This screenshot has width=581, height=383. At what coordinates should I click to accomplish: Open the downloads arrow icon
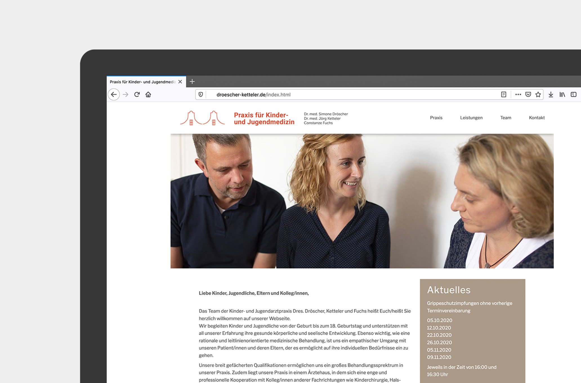pos(551,94)
